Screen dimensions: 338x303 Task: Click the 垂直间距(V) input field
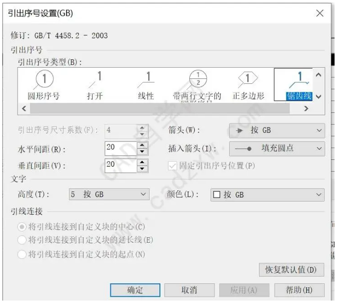121,166
